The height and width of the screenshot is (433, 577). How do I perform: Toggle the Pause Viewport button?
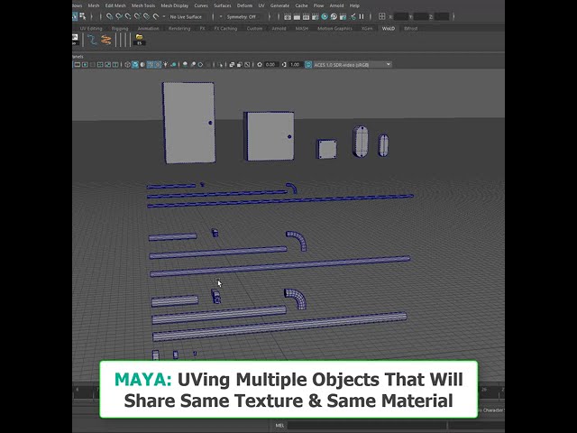tap(362, 16)
